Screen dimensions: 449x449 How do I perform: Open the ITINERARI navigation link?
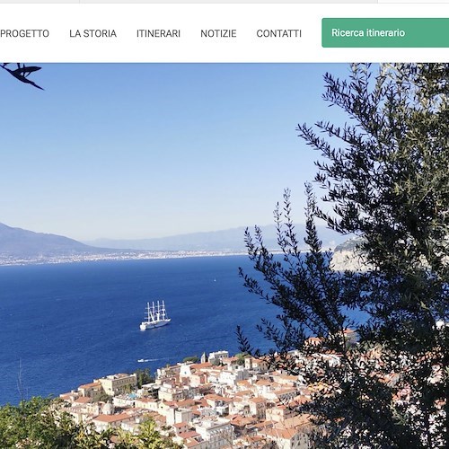tap(158, 33)
